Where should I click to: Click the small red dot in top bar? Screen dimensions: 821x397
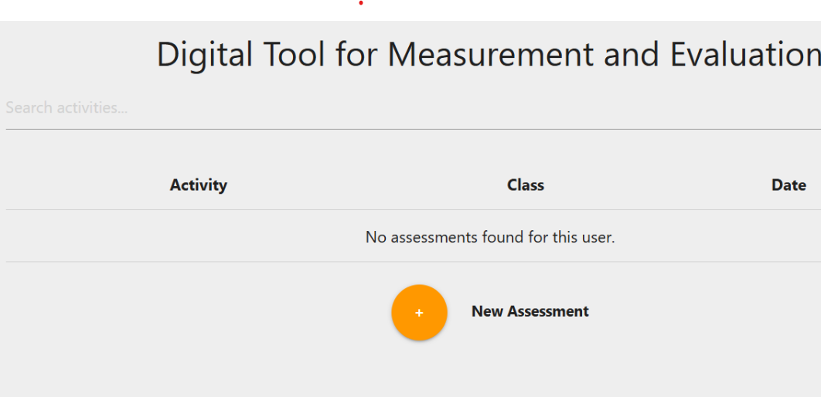361,3
